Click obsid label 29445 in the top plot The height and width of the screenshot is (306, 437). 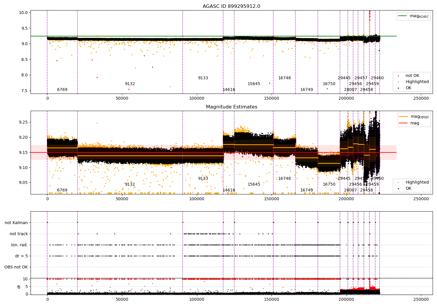(x=344, y=78)
